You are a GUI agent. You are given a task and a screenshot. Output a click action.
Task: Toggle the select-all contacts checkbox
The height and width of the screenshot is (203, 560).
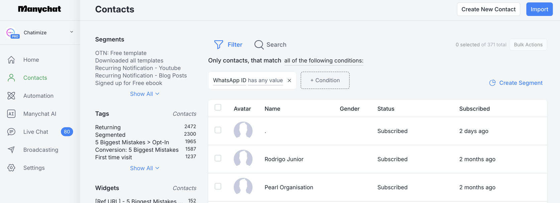pyautogui.click(x=218, y=107)
